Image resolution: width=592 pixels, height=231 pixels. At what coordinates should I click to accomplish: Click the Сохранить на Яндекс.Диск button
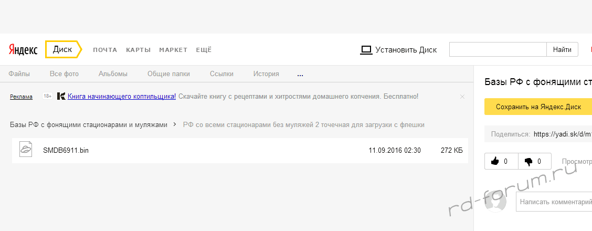tap(538, 107)
